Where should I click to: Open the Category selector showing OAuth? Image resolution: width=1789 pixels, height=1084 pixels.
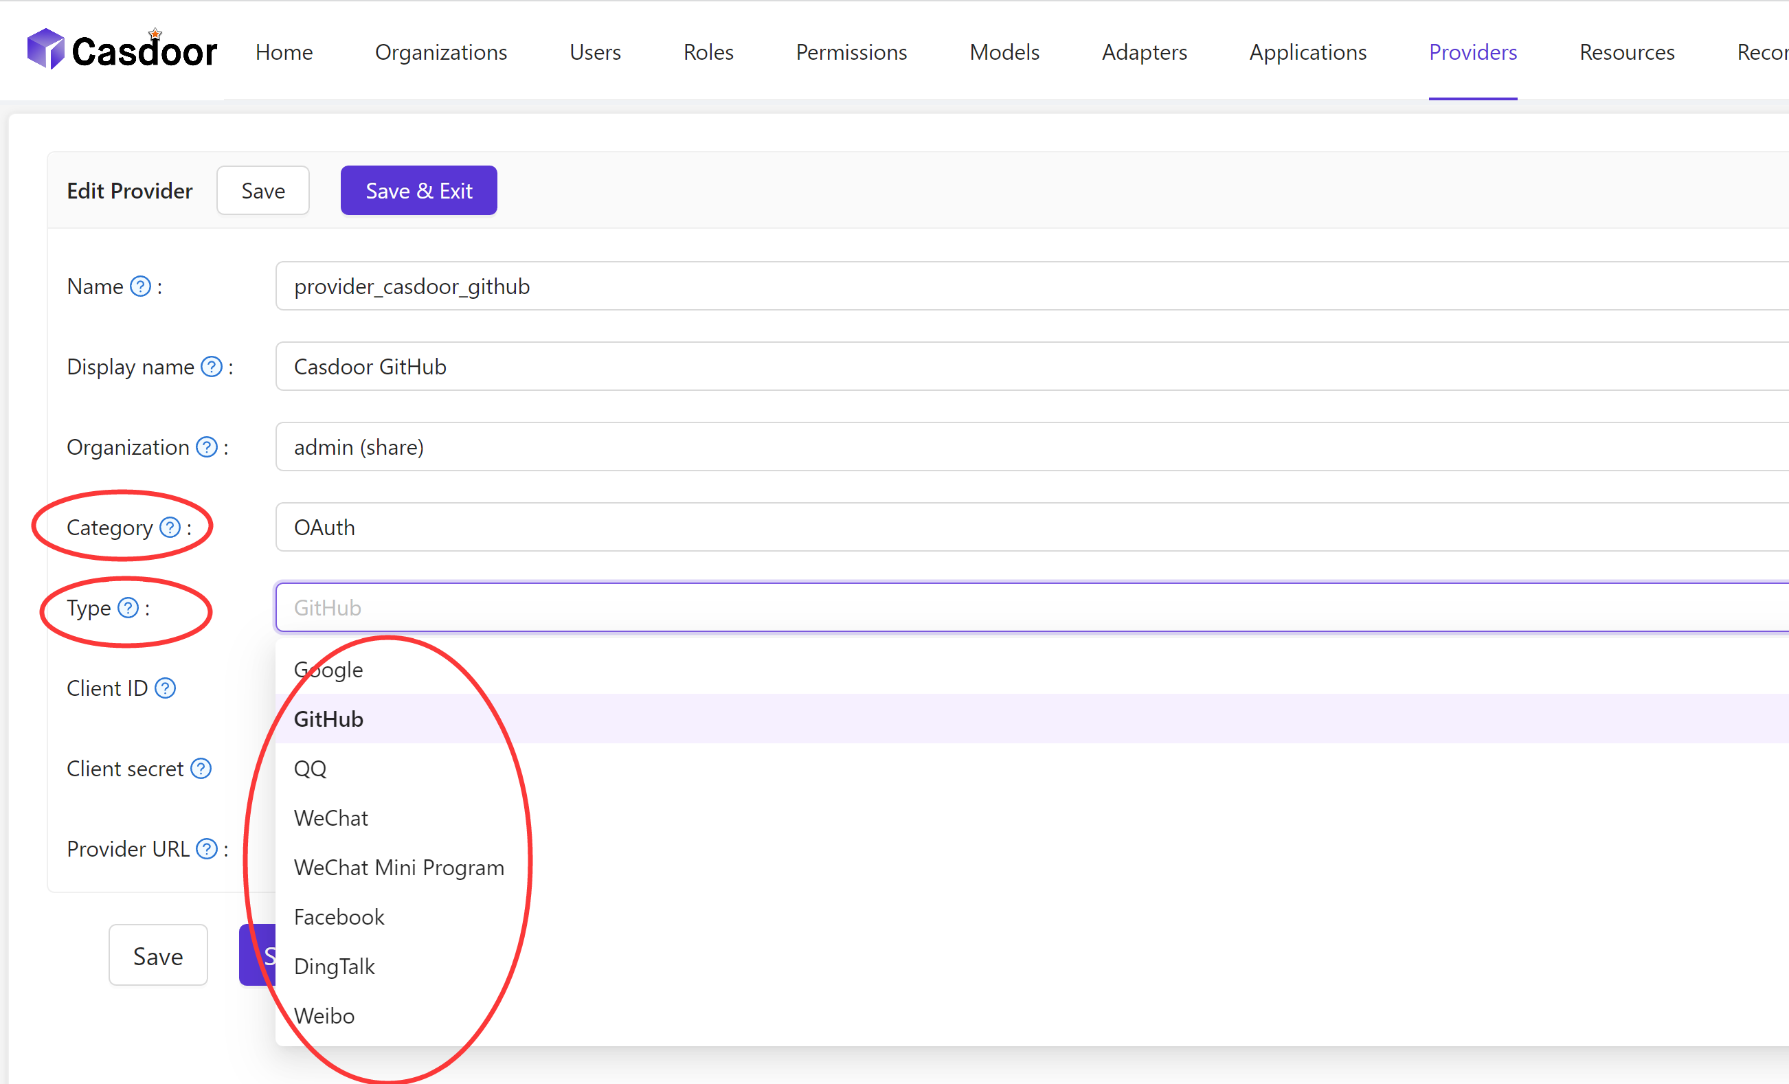pos(871,527)
